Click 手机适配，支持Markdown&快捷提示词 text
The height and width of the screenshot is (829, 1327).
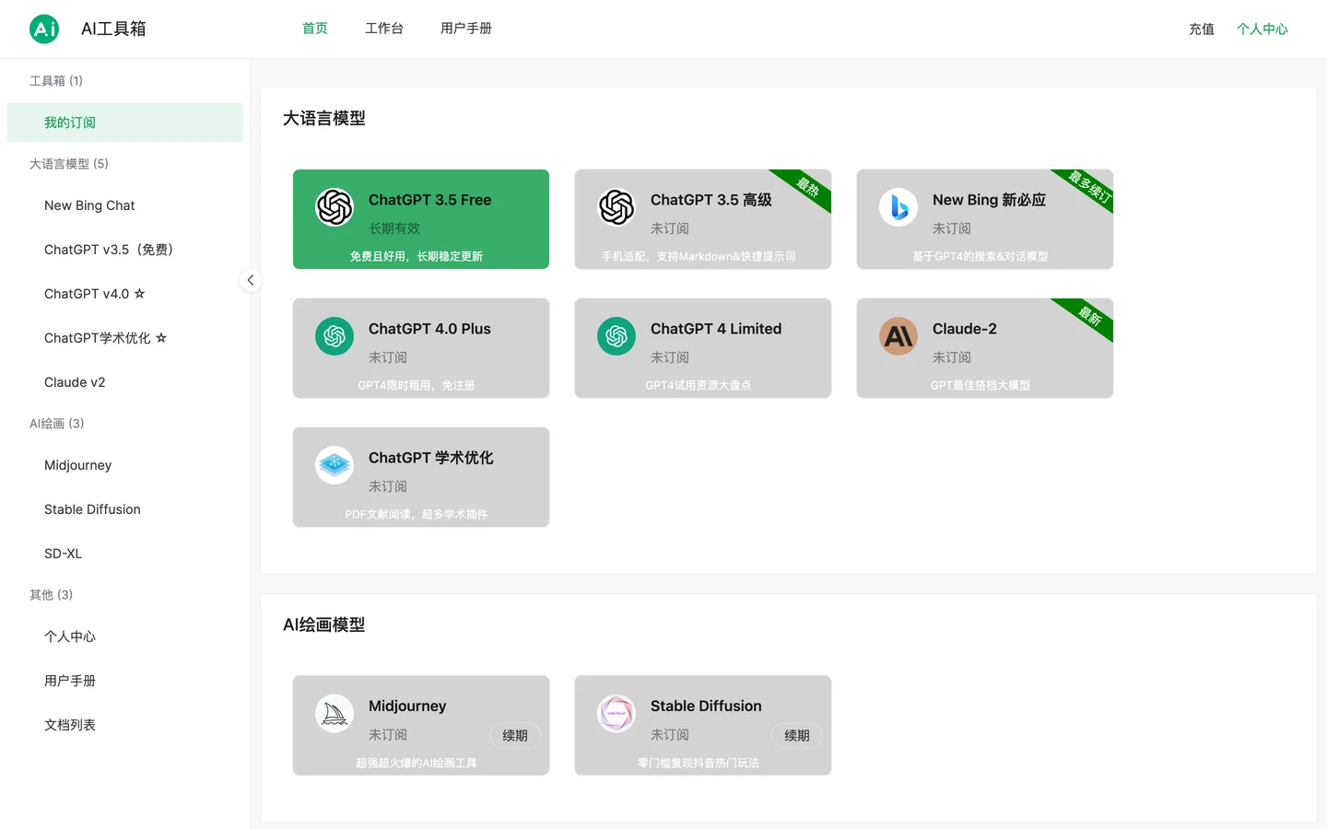coord(699,256)
